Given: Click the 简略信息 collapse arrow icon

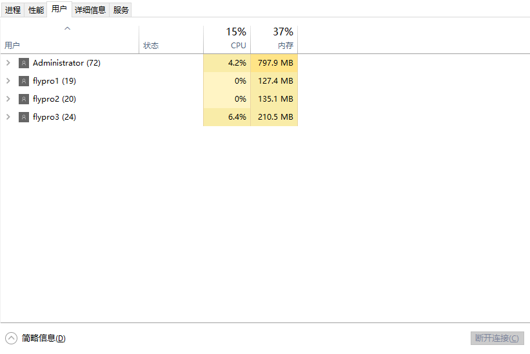Looking at the screenshot, I should tap(11, 338).
